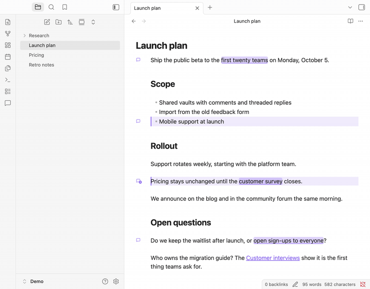The height and width of the screenshot is (289, 370).
Task: Click 'Support rotates weekly' paragraph
Action: point(223,164)
